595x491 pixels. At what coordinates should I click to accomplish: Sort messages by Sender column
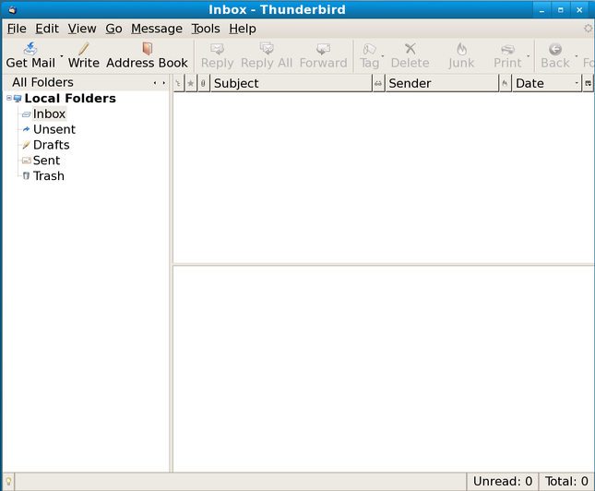tap(440, 83)
